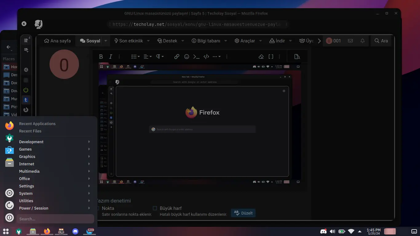Select the blue Techolay 't' sidebar tab
This screenshot has width=420, height=236.
tap(26, 100)
